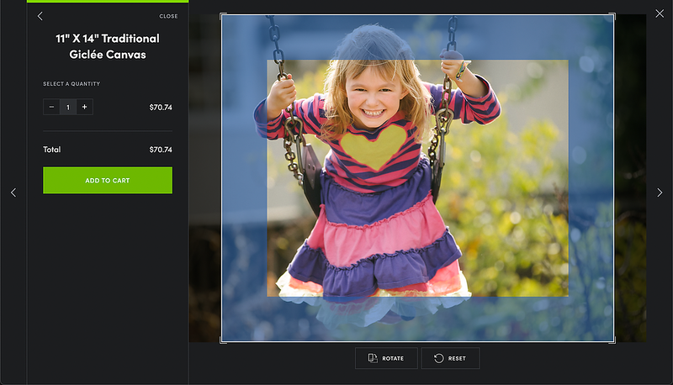Click the quantity input field showing 1
This screenshot has height=385, width=673.
[68, 107]
